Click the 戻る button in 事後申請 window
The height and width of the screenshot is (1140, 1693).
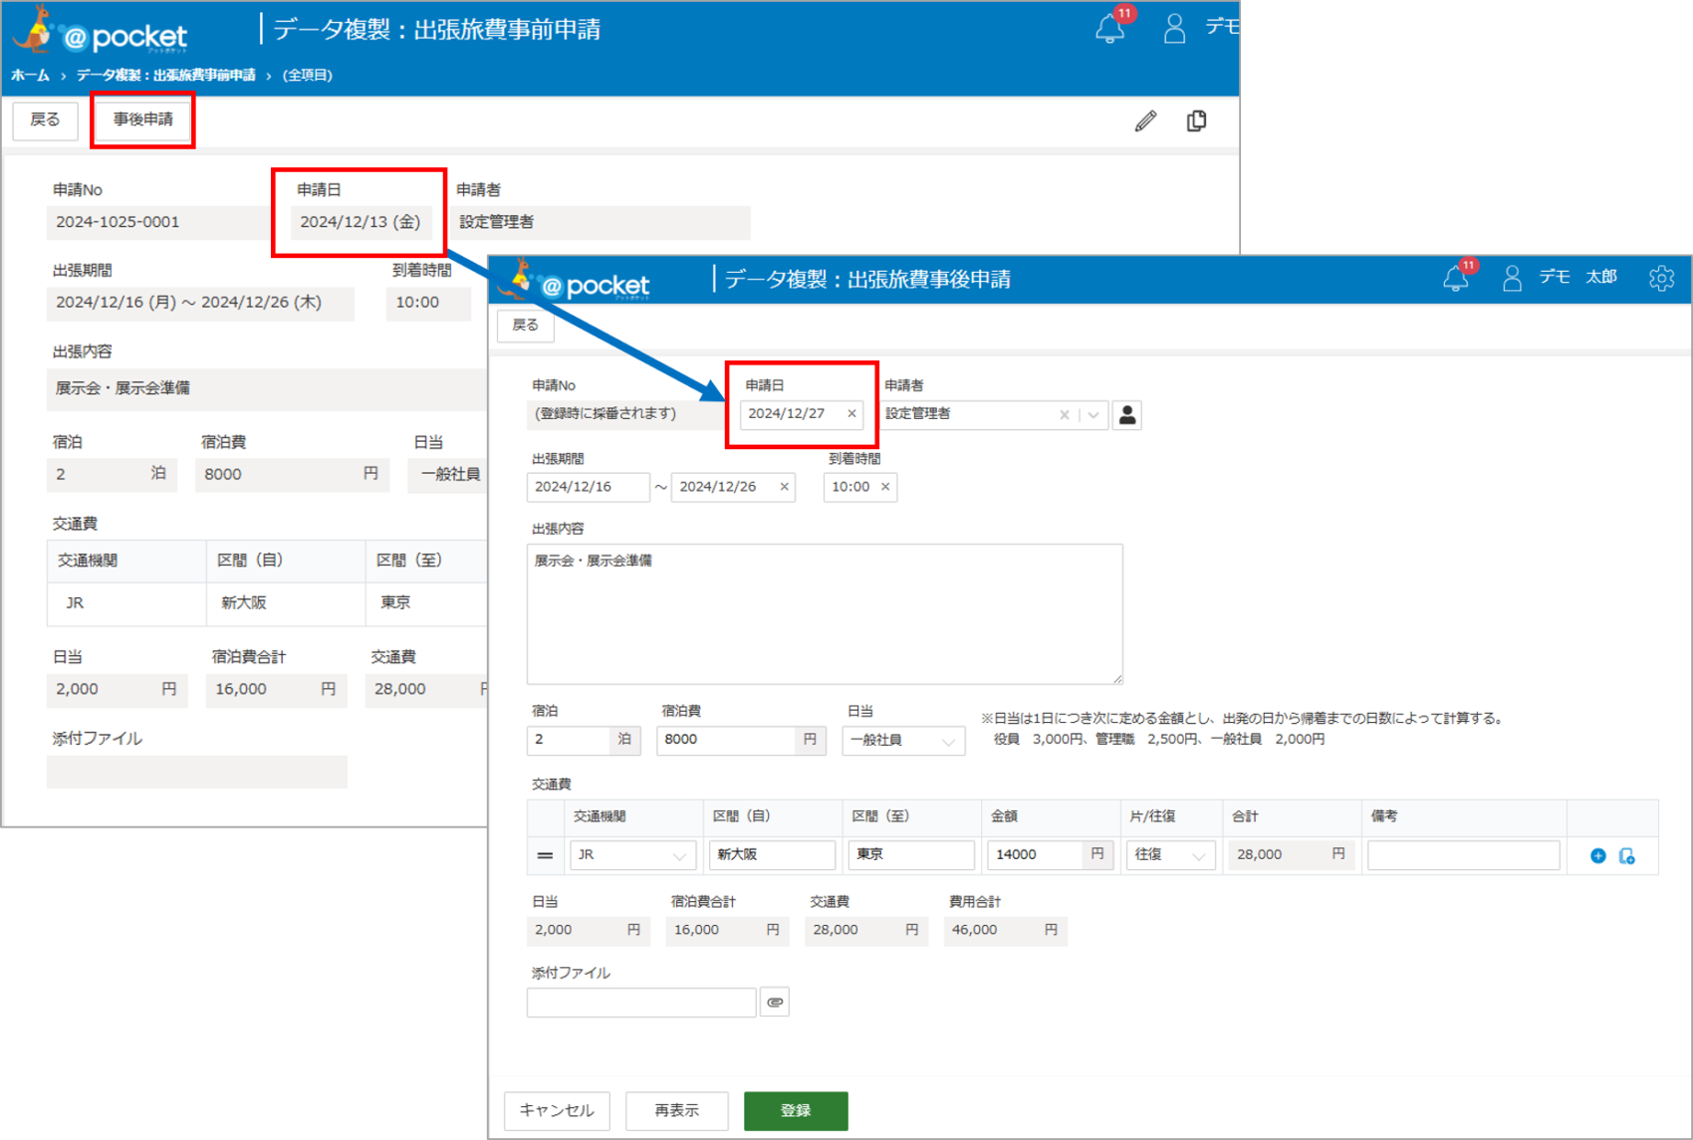point(525,326)
